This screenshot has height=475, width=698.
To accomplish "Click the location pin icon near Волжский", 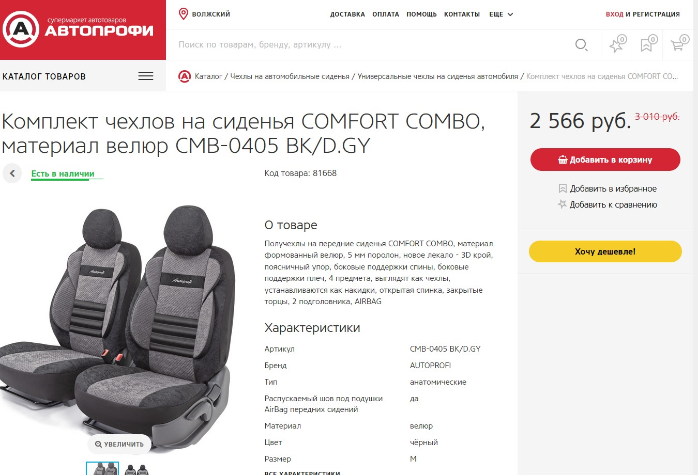I will 183,14.
